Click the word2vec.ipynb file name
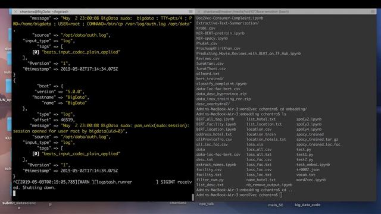381x214 pixels. click(x=311, y=180)
